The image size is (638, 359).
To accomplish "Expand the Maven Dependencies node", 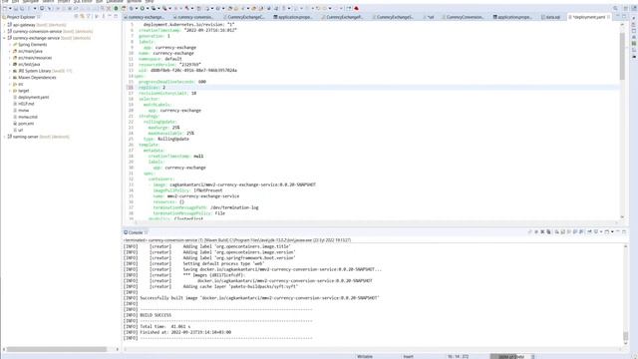I will (x=10, y=78).
